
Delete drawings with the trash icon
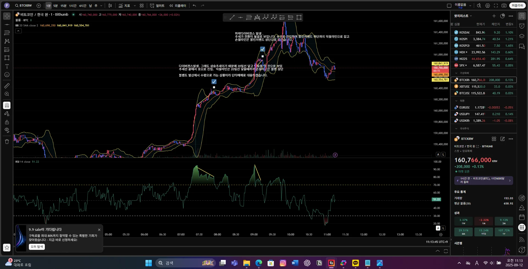(7, 142)
